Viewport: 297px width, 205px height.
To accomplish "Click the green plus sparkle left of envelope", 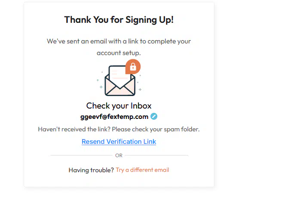I will pos(101,87).
